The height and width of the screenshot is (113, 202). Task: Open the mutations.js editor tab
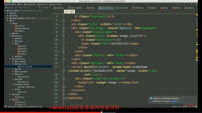(x=138, y=8)
